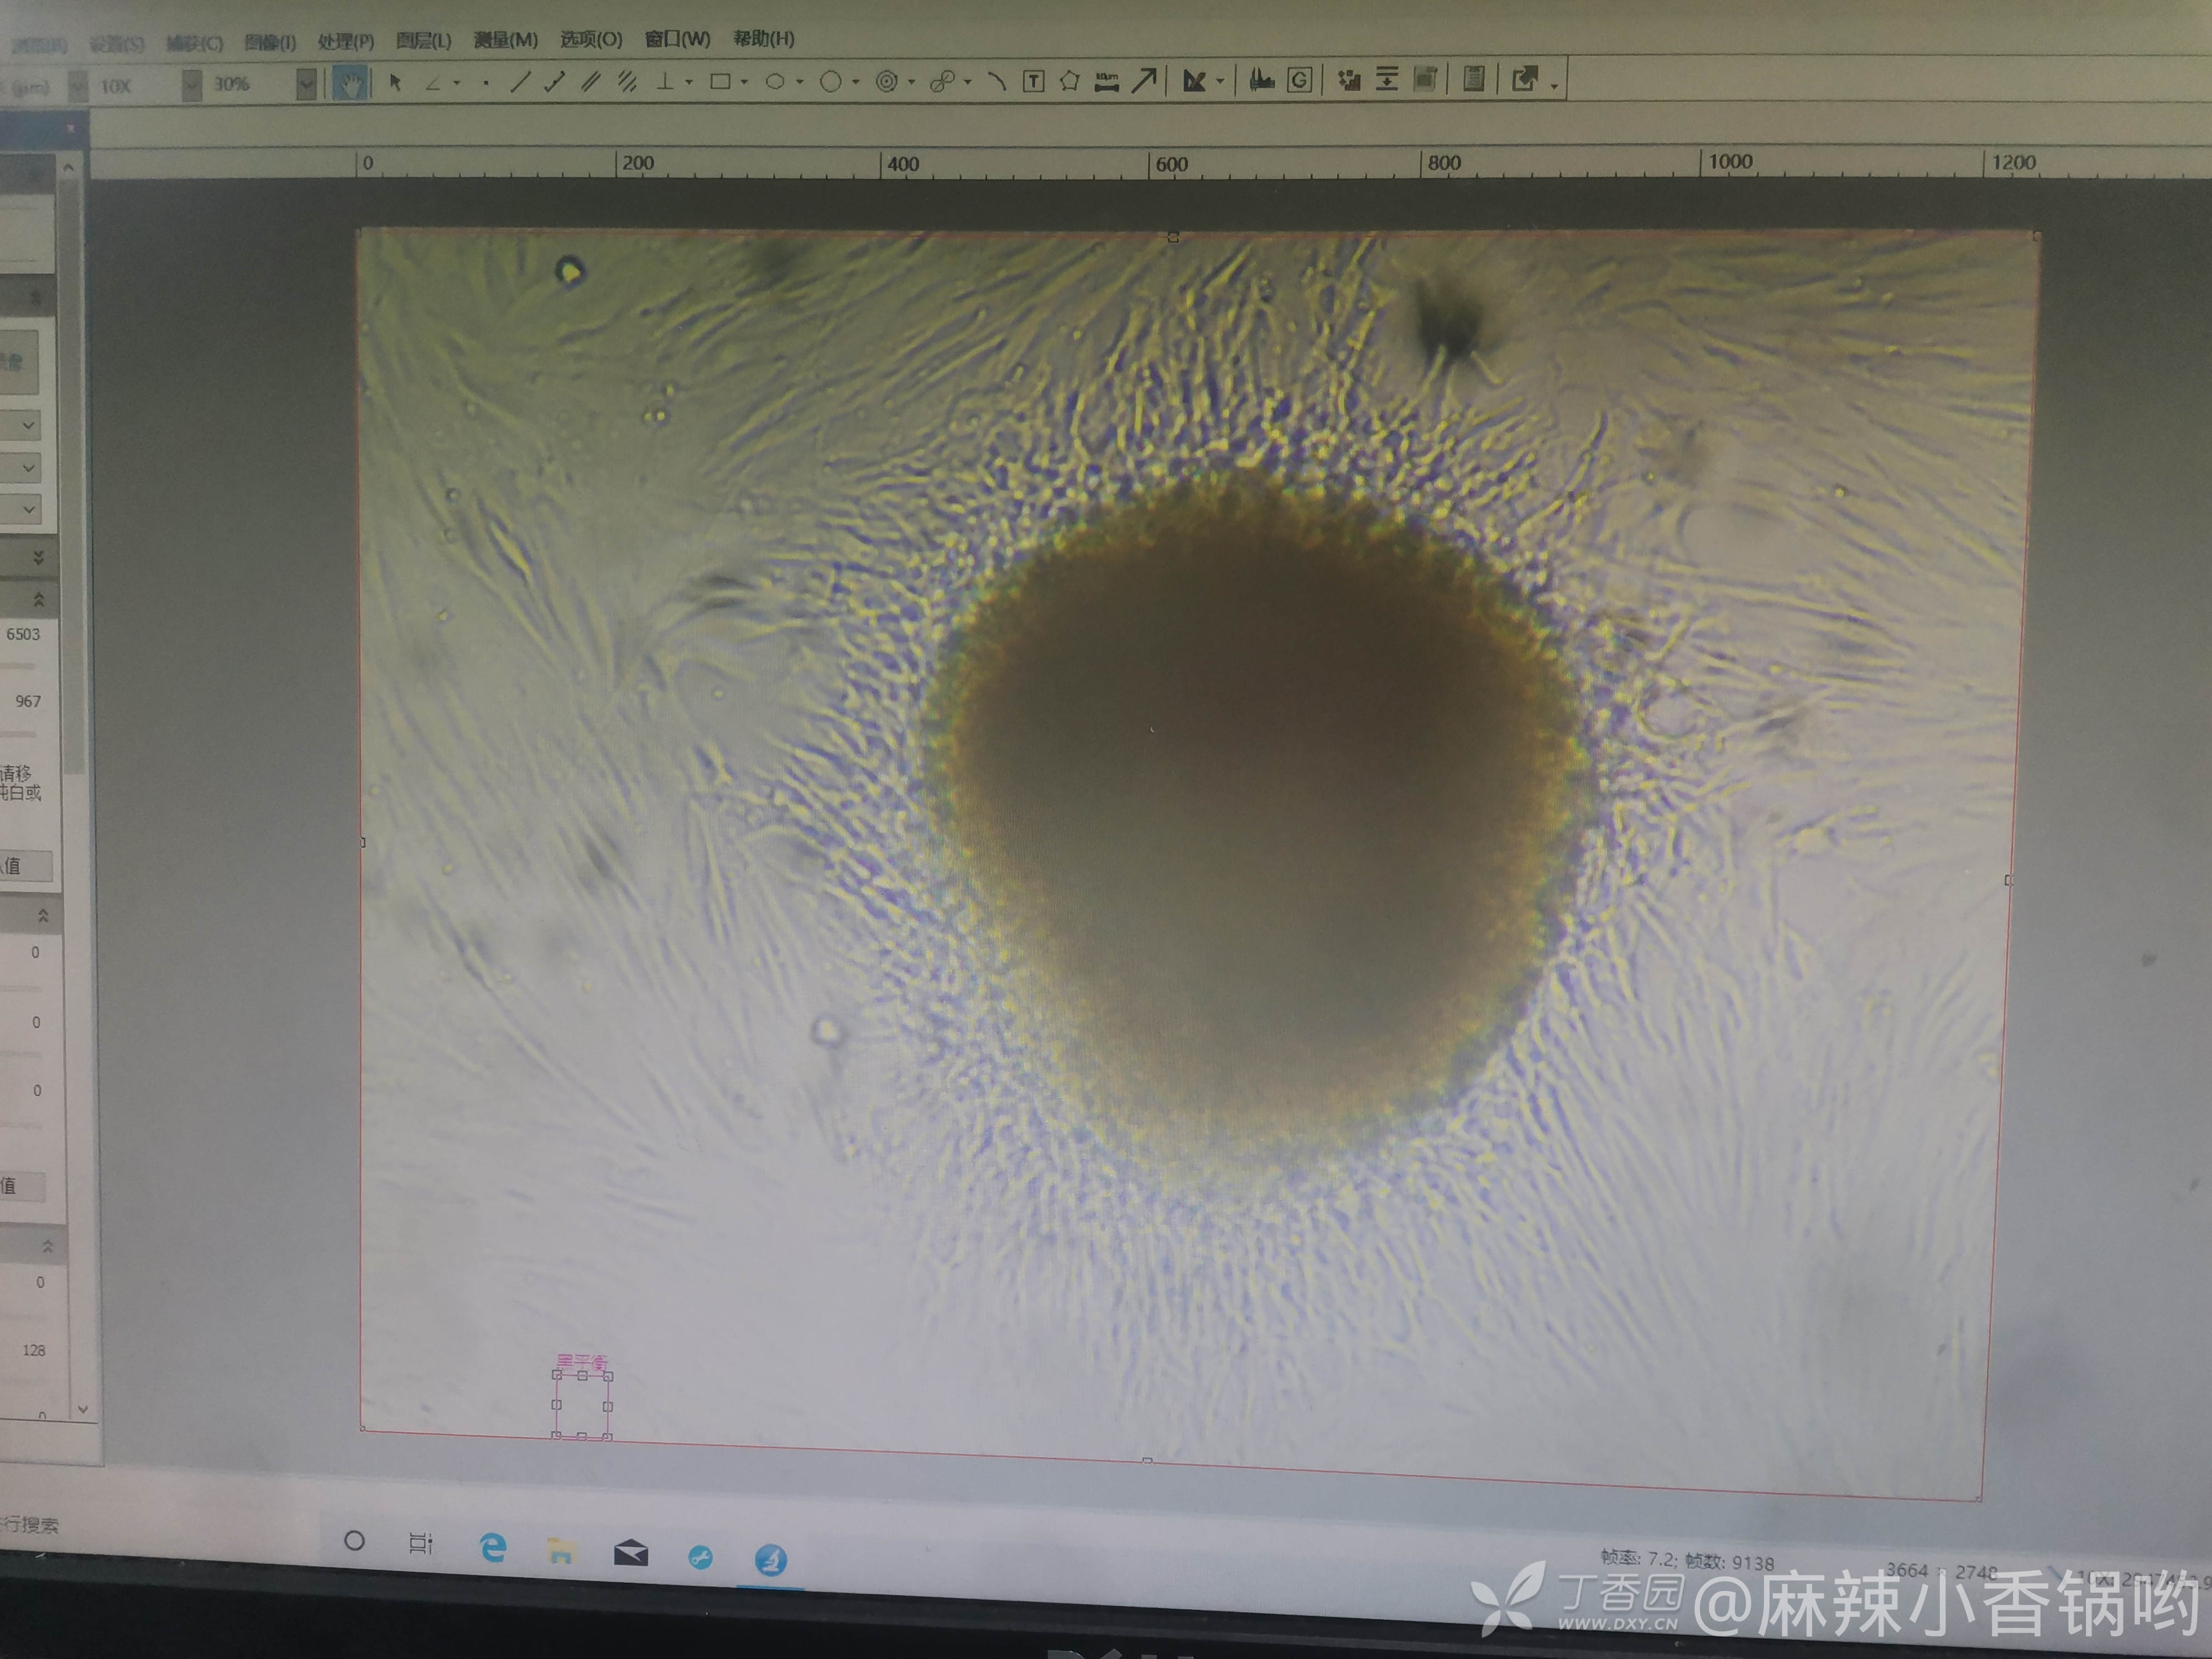Open the circle tool dropdown arrow
2212x1659 pixels.
click(856, 83)
